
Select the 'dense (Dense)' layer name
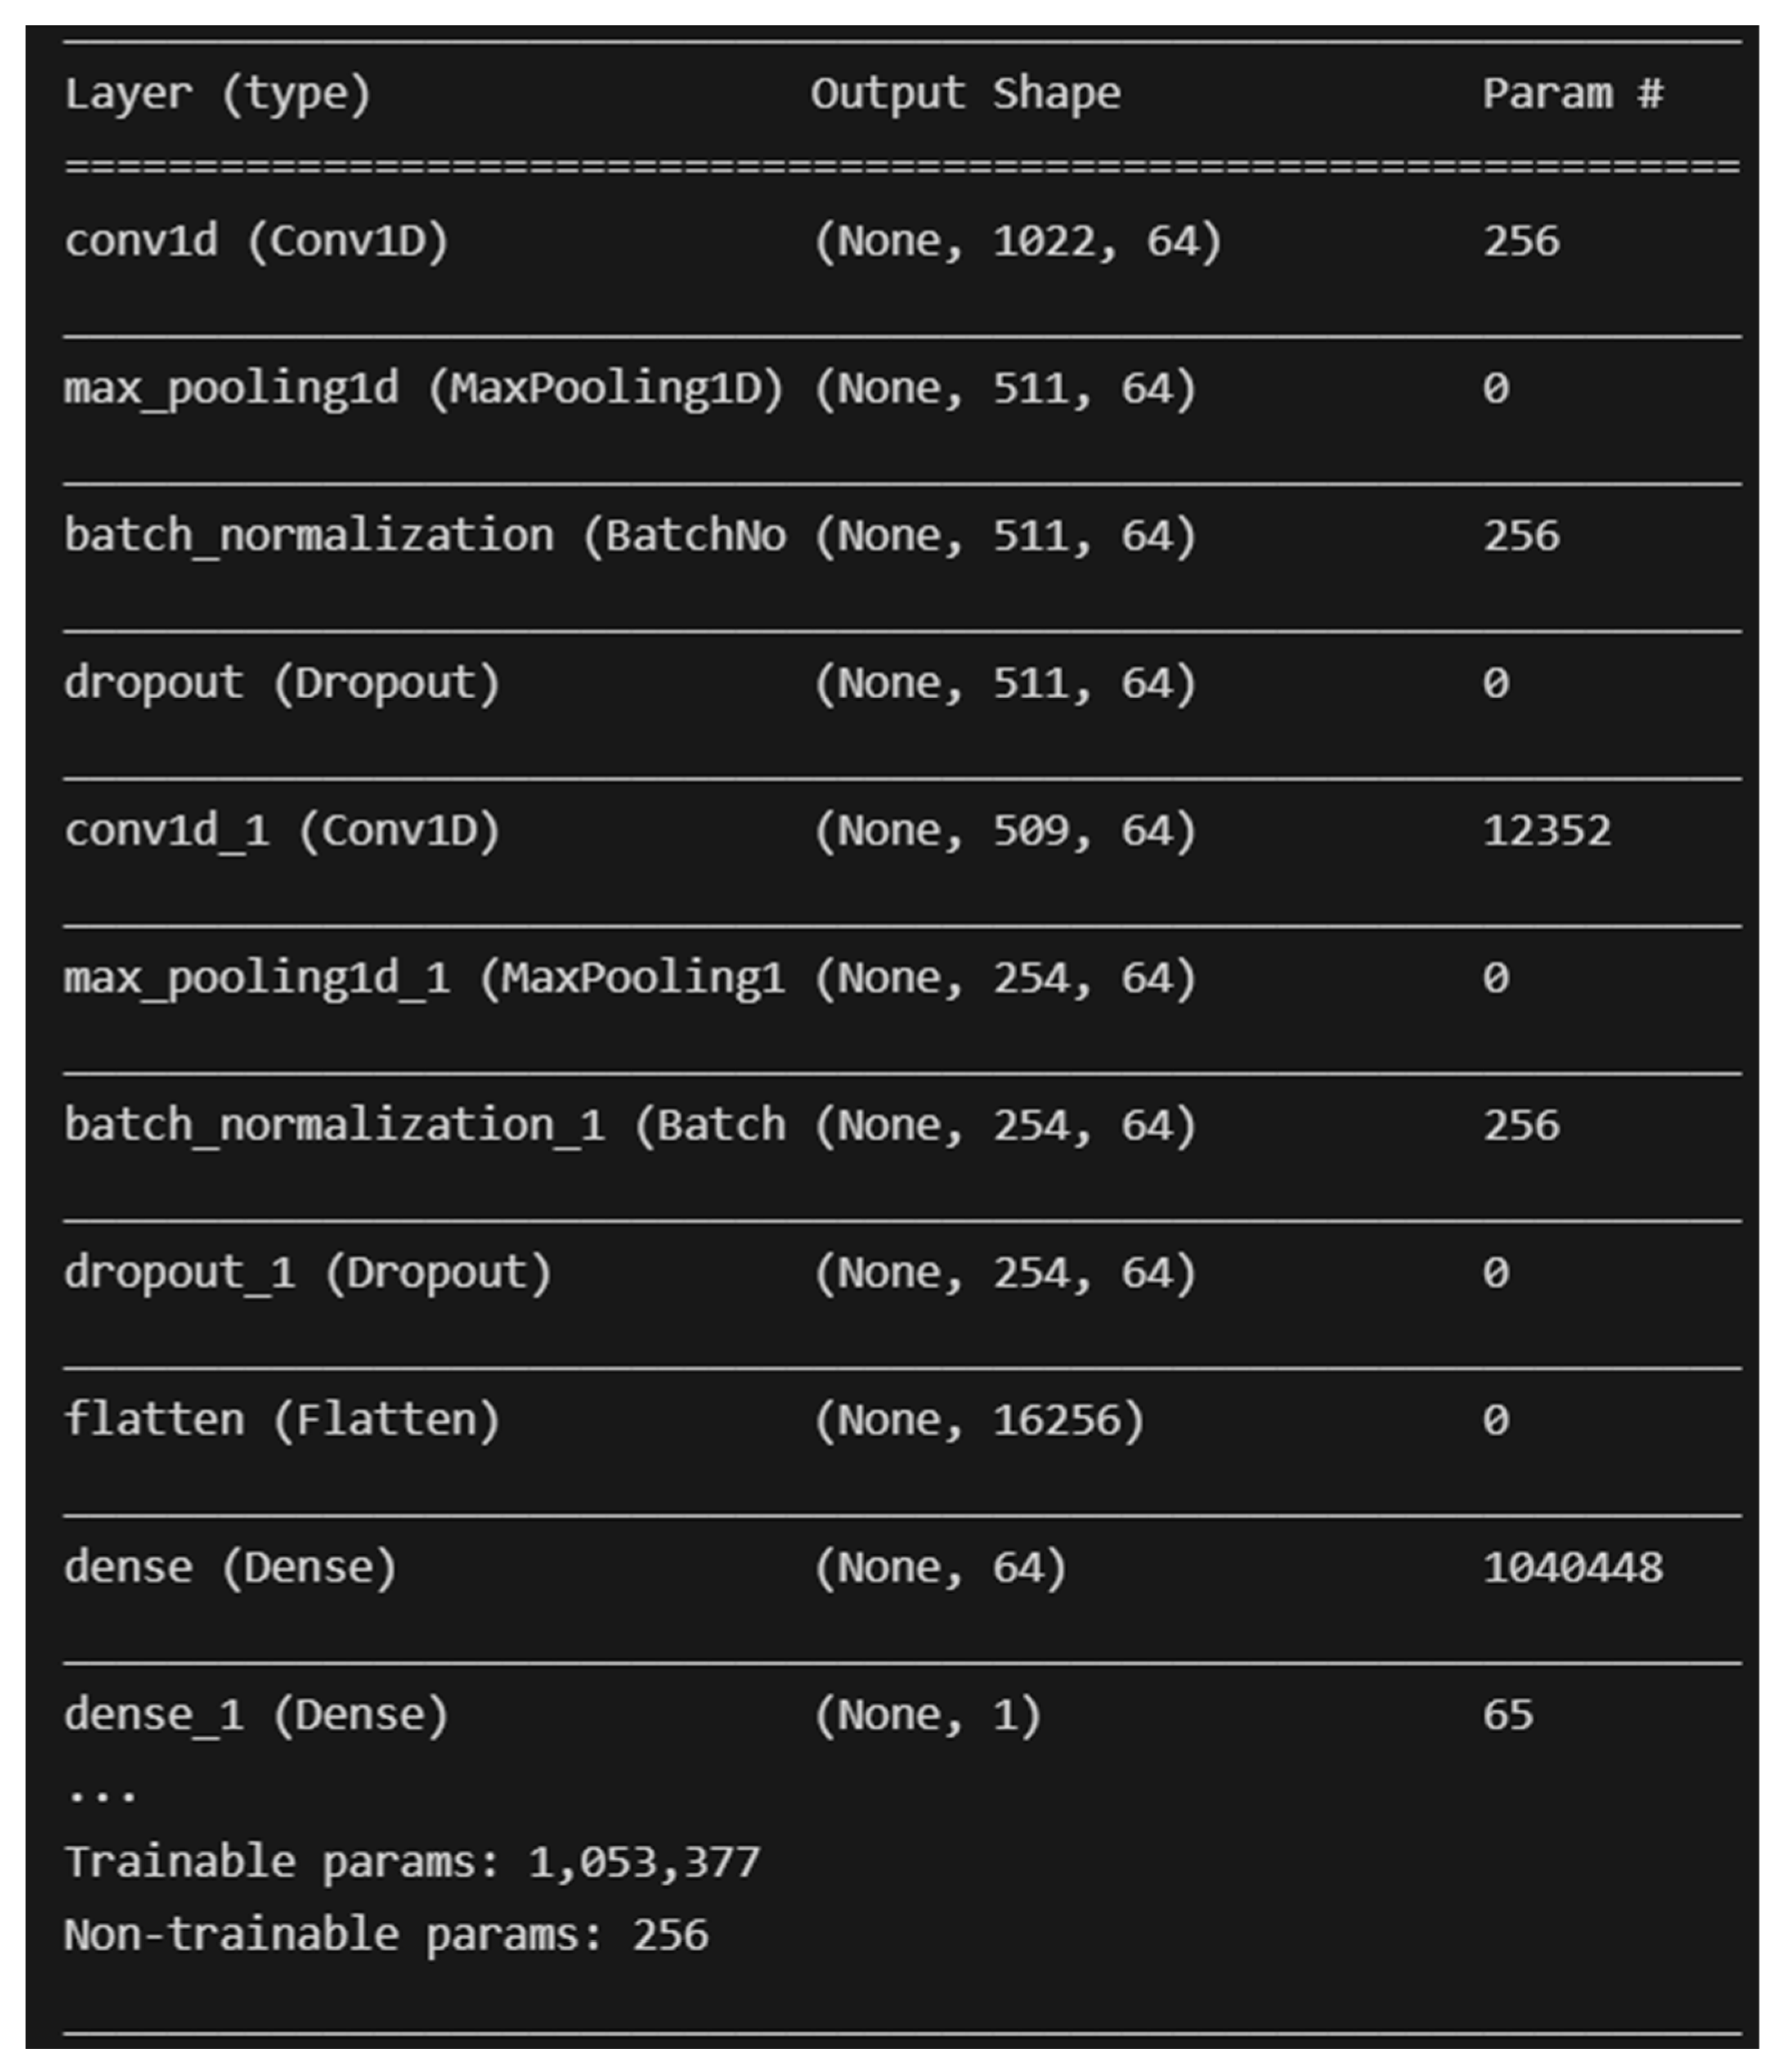click(230, 1567)
